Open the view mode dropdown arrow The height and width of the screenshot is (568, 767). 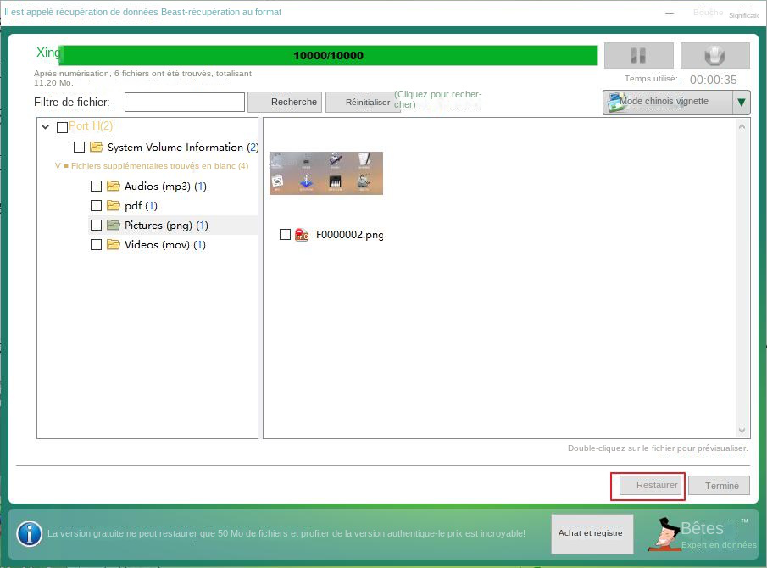(x=741, y=103)
